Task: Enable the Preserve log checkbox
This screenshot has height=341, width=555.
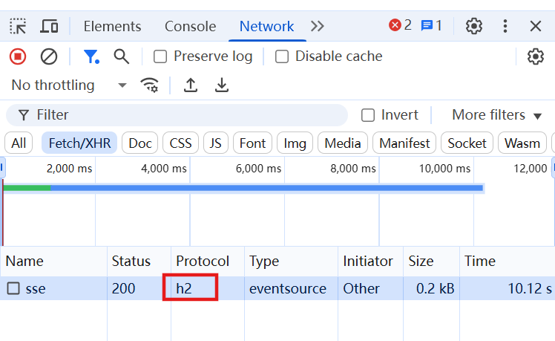Action: (160, 56)
